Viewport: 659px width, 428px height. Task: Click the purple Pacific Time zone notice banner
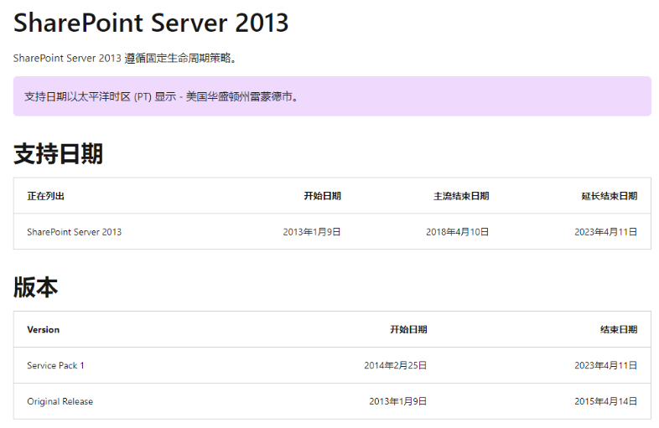point(332,96)
